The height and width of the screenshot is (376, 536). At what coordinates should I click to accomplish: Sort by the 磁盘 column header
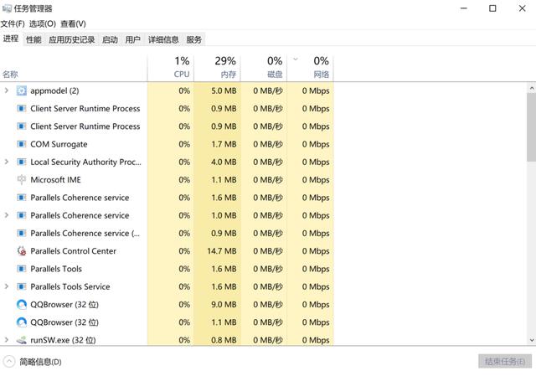click(x=264, y=68)
